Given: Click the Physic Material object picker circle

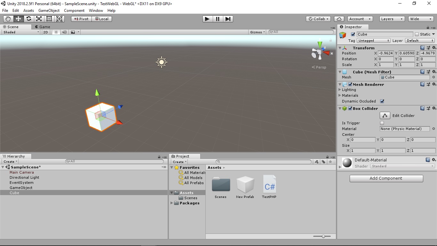Looking at the screenshot, I should click(x=433, y=129).
